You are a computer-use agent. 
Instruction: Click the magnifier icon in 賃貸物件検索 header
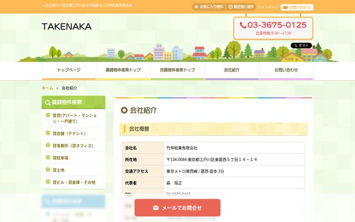point(47,103)
